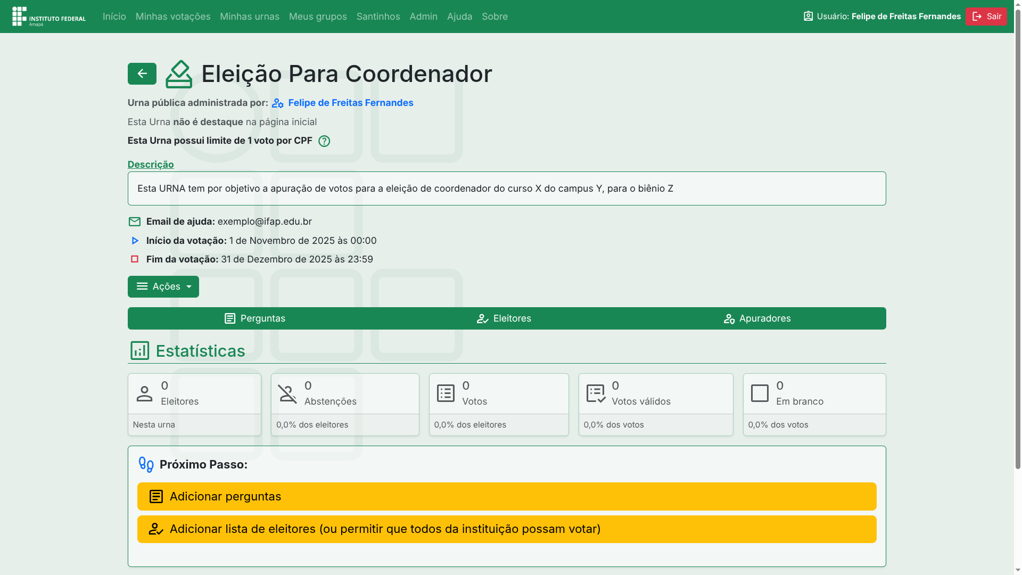
Task: Switch to the Eleitores tab
Action: tap(504, 318)
